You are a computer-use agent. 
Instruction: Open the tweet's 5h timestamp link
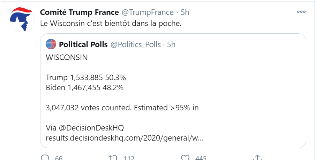pos(185,12)
